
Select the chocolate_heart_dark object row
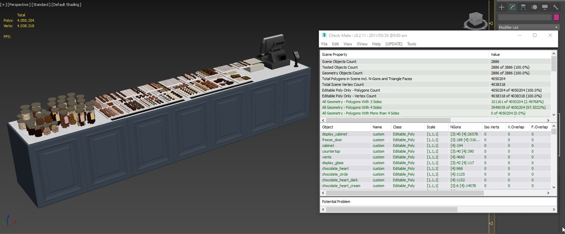coord(435,180)
